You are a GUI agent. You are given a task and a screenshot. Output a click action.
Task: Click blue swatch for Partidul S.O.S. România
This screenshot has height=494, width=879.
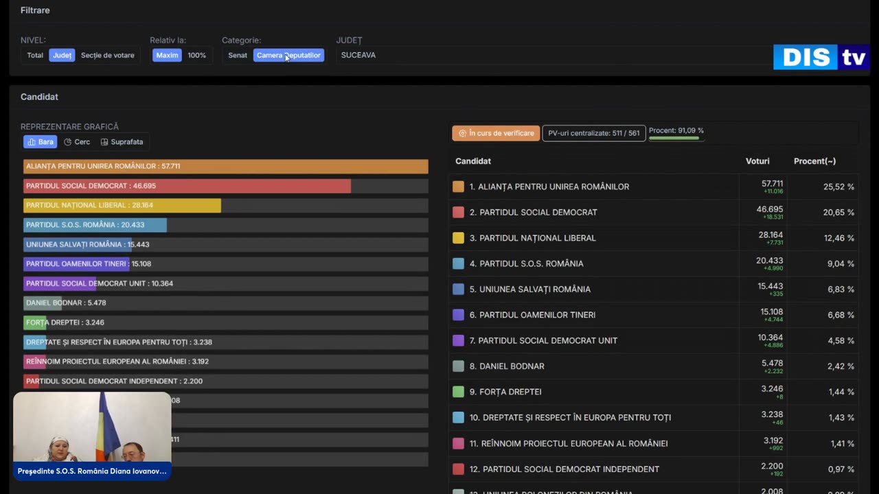(x=458, y=263)
